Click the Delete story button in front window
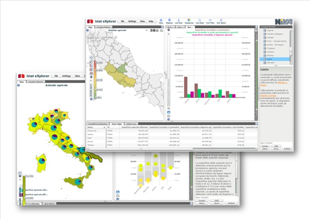310x219 pixels. [287, 149]
